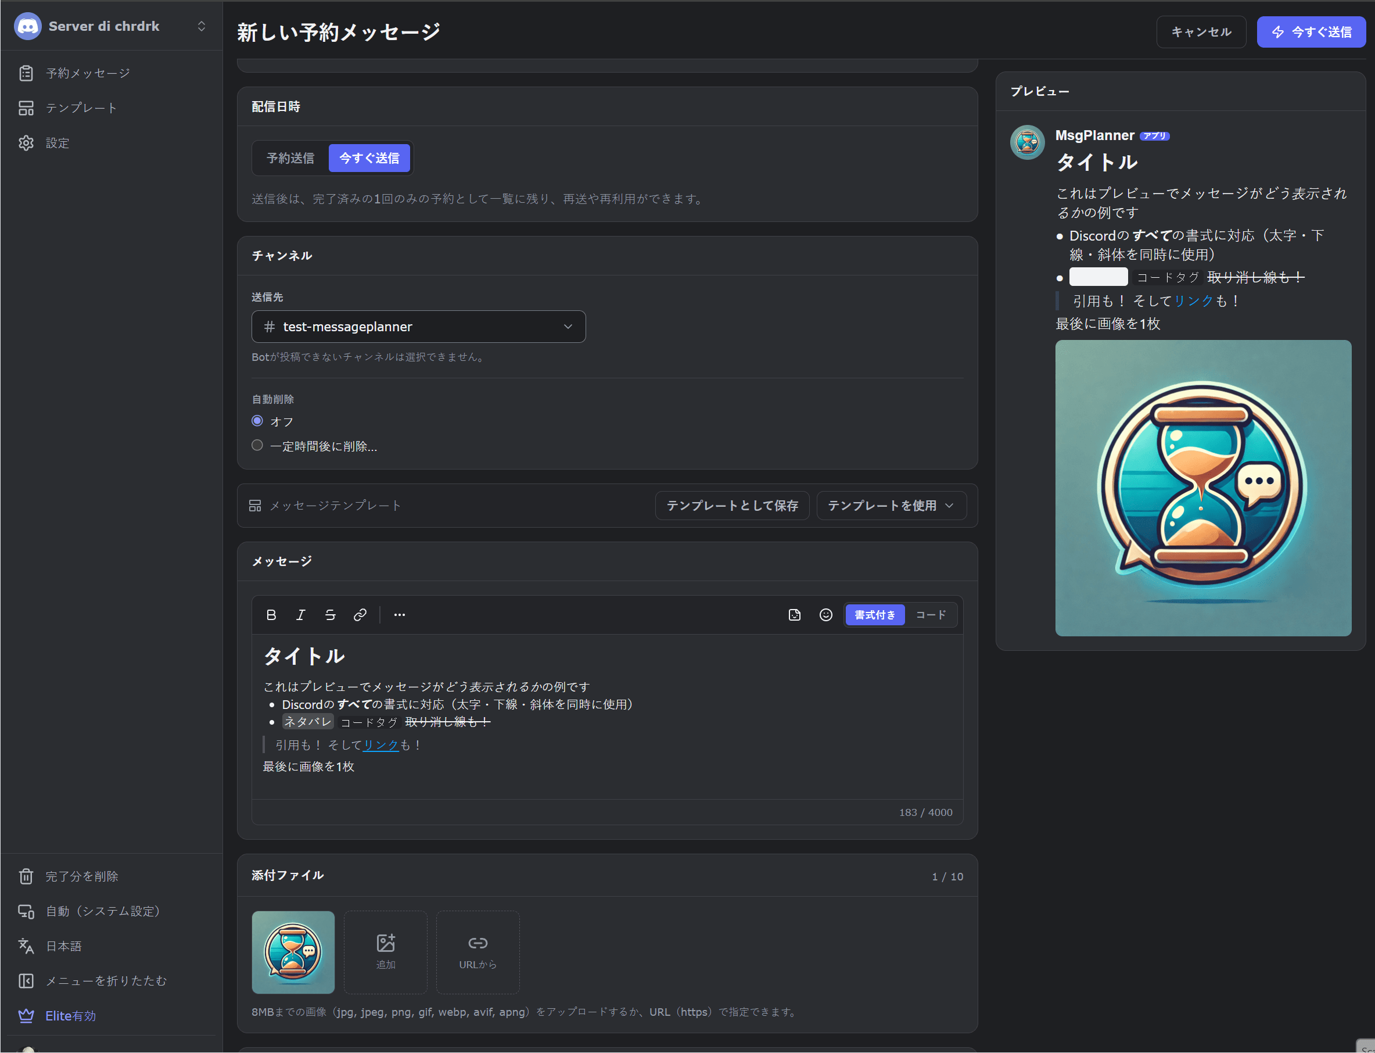1375x1053 pixels.
Task: Collapse menu with メニューを折りたたむ
Action: [x=112, y=981]
